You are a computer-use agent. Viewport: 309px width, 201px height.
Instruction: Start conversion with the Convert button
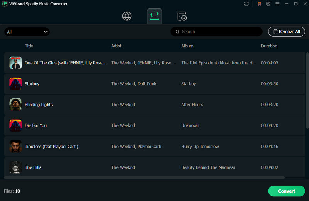click(287, 191)
